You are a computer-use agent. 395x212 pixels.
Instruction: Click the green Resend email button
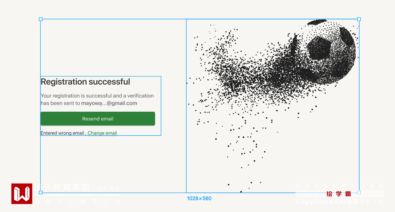(98, 119)
